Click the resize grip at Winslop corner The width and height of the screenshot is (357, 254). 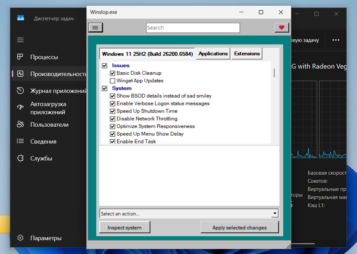click(x=288, y=246)
